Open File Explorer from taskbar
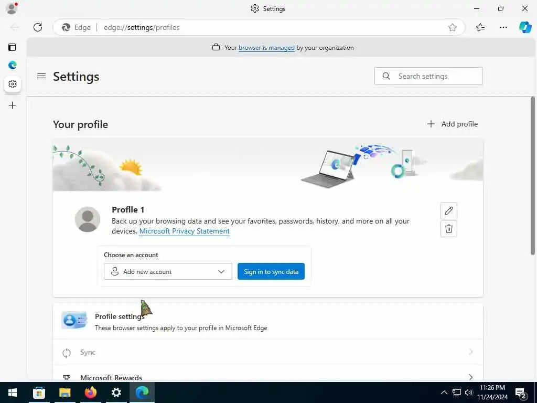 (x=65, y=393)
